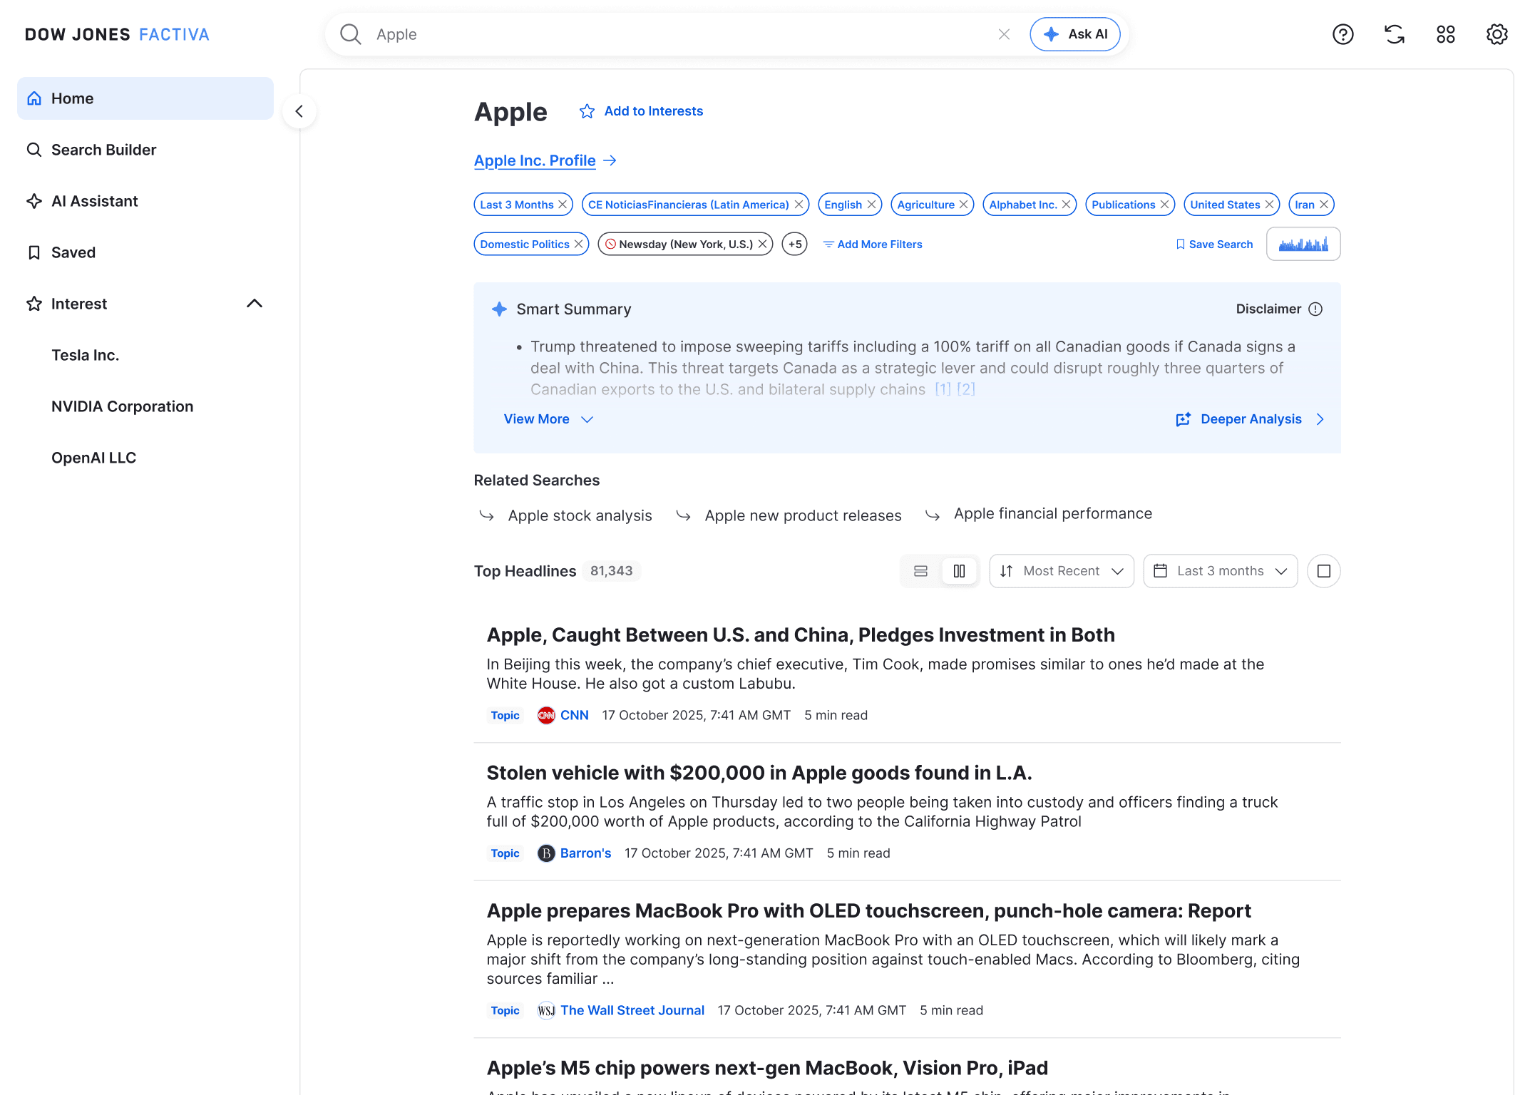The width and height of the screenshot is (1540, 1095).
Task: Remove the English filter chip
Action: click(x=871, y=205)
